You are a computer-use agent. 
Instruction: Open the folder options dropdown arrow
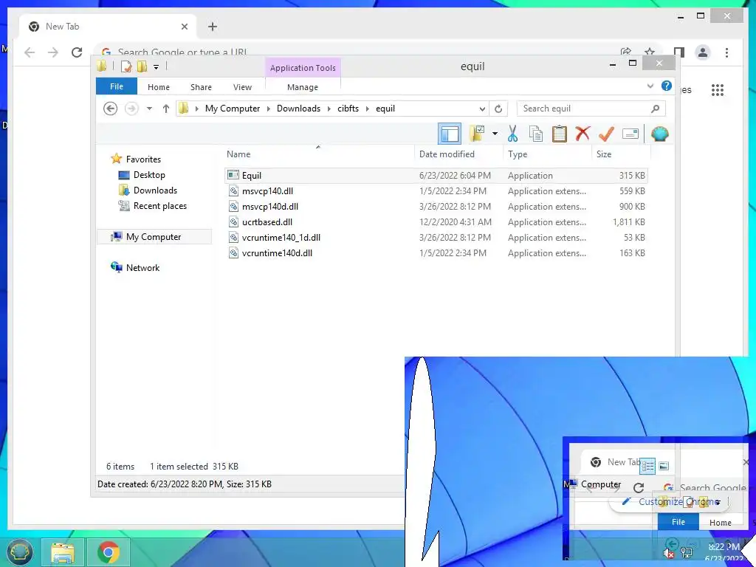click(495, 134)
